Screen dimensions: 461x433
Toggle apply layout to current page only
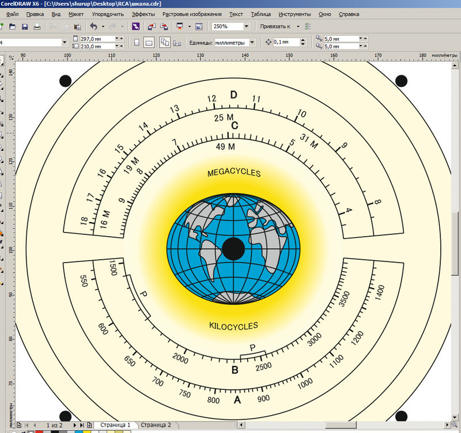[x=177, y=43]
